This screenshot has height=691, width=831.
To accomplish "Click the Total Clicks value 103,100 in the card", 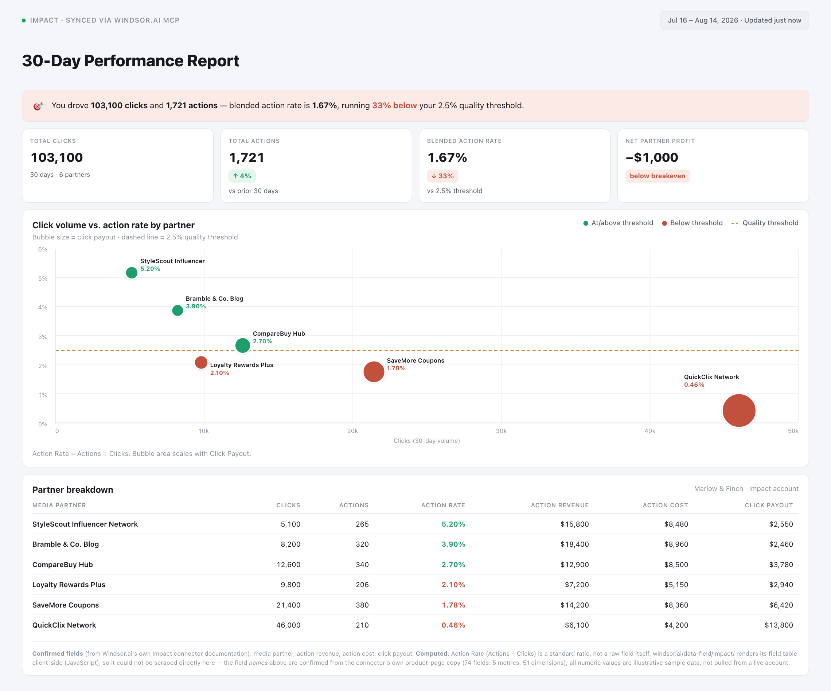I will click(57, 157).
